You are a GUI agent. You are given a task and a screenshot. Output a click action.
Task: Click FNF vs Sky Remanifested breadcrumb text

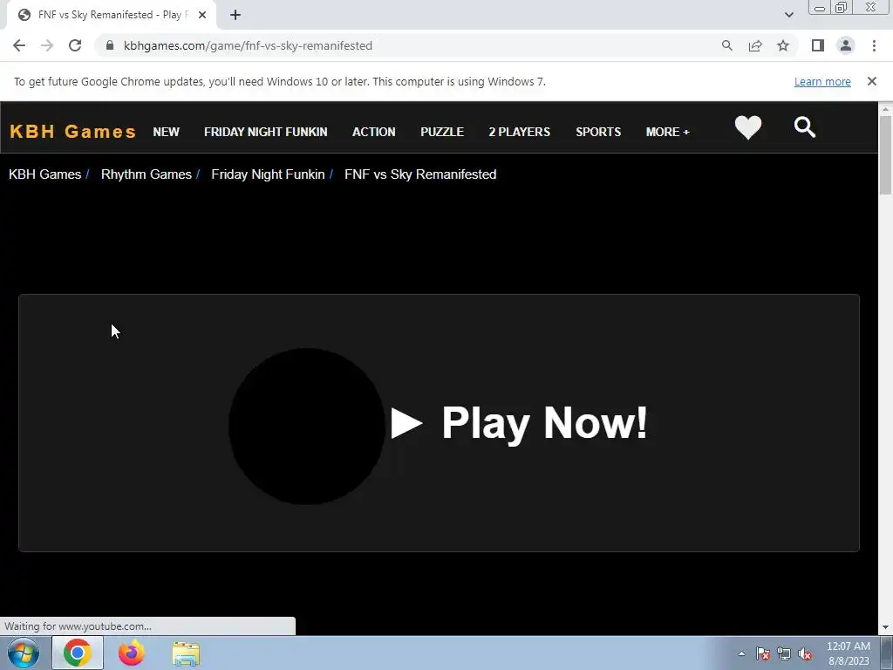click(420, 174)
